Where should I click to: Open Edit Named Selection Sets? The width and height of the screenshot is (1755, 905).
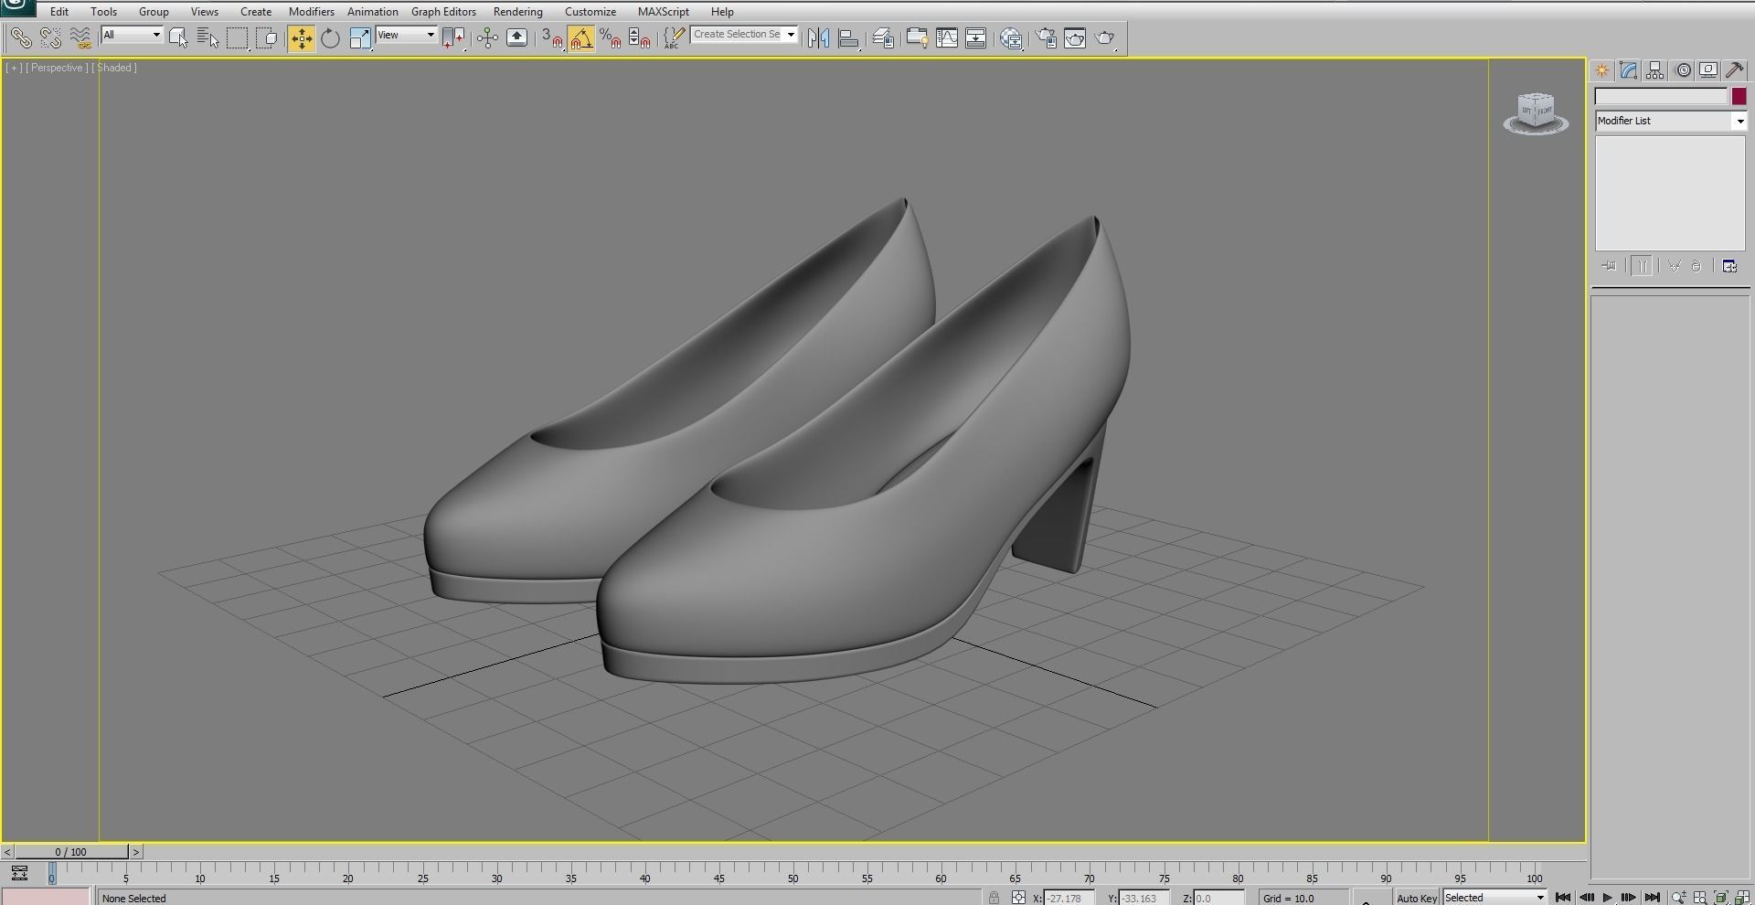[x=674, y=37]
